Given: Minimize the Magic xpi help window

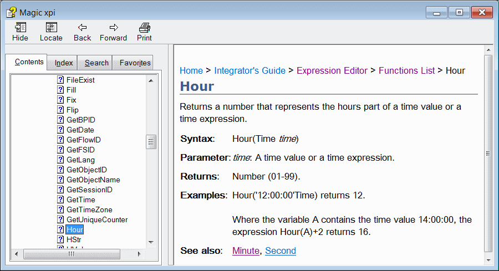Looking at the screenshot, I should [437, 13].
